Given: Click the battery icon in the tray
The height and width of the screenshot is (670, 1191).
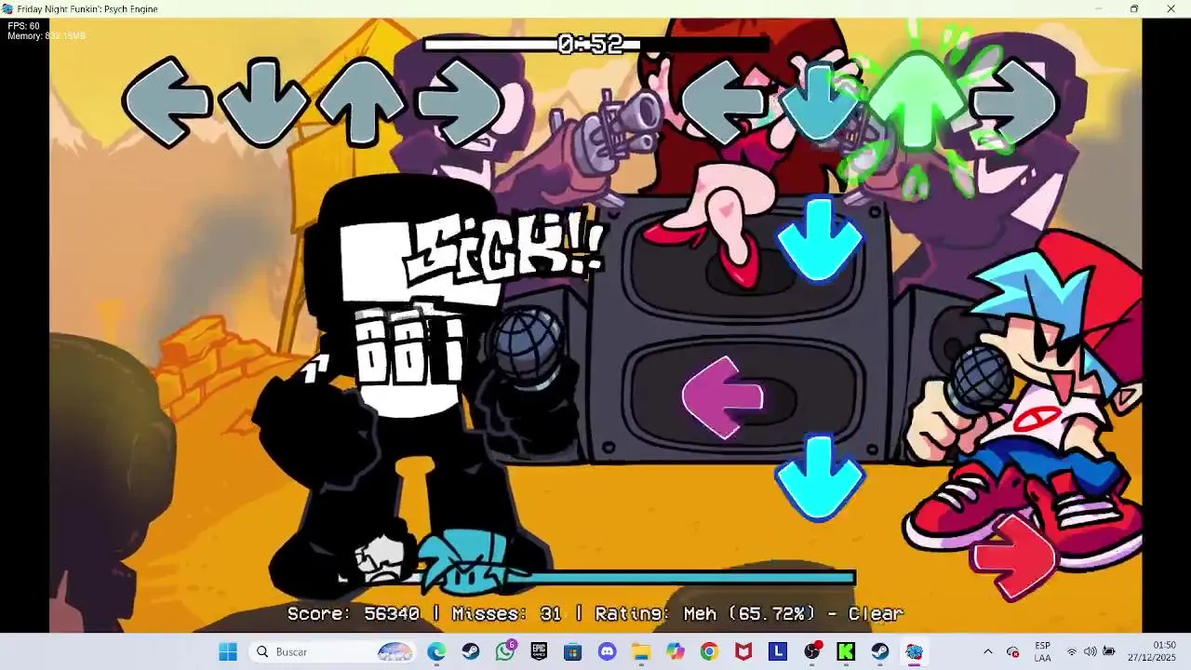Looking at the screenshot, I should pyautogui.click(x=1109, y=651).
